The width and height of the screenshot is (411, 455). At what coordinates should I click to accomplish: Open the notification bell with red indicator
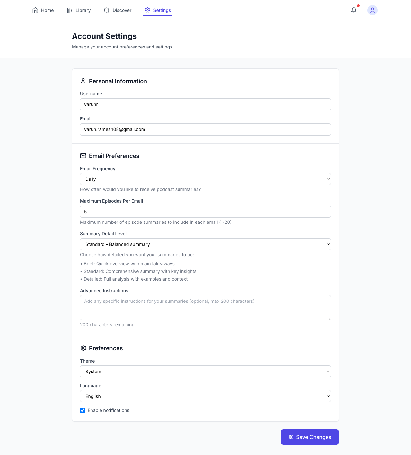coord(354,10)
